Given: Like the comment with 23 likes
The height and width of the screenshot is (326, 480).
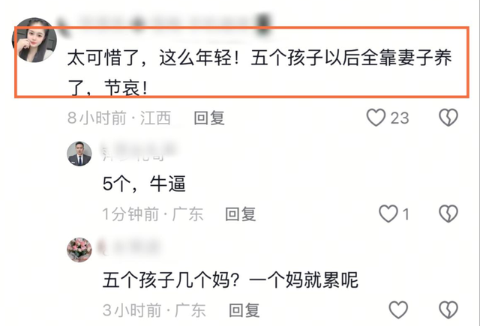Looking at the screenshot, I should (x=376, y=118).
